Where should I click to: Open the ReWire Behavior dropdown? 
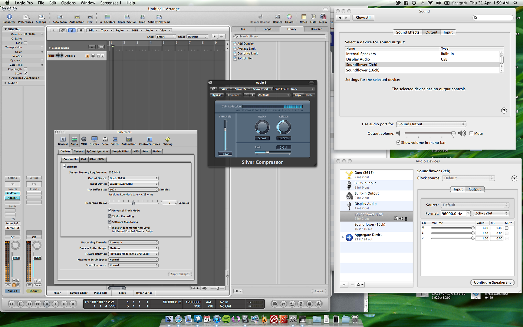coord(133,254)
